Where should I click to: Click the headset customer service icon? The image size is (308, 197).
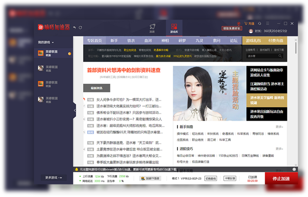point(260,23)
